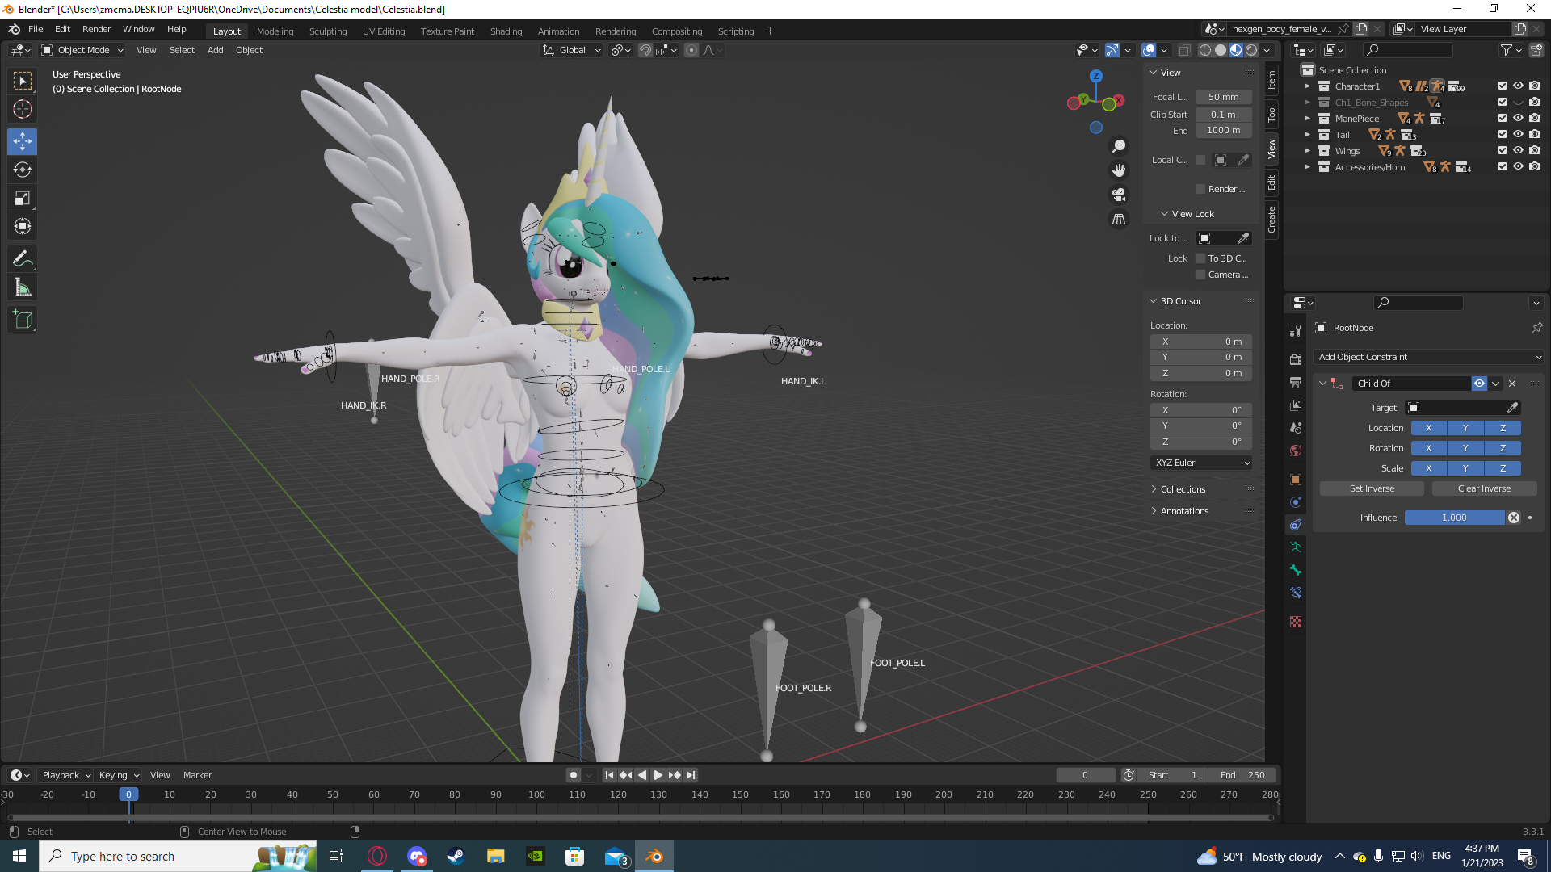
Task: Activate the Annotate pencil tool
Action: [23, 259]
